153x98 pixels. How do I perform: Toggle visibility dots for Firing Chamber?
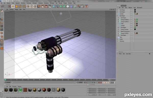click(132, 30)
